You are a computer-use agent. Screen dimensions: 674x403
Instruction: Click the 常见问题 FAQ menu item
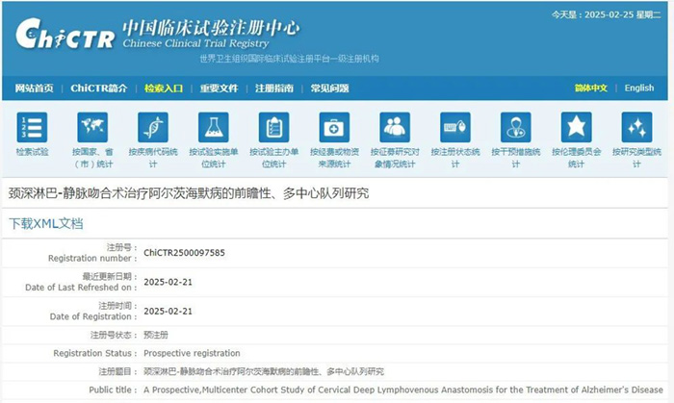(329, 88)
